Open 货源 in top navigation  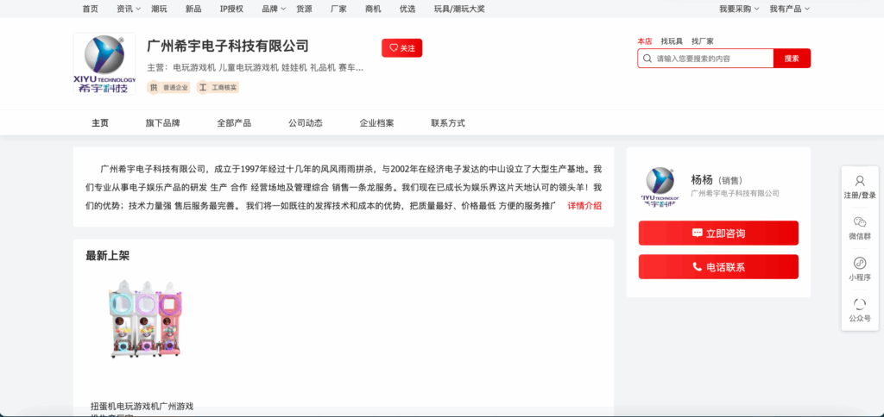click(305, 9)
